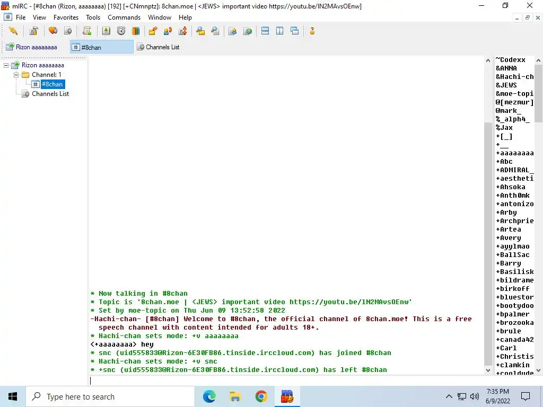Select &JEWS in the nicklist
The width and height of the screenshot is (543, 407).
point(506,85)
